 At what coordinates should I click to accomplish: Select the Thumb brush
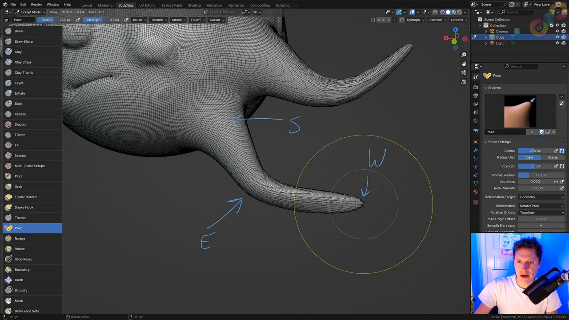(x=32, y=218)
